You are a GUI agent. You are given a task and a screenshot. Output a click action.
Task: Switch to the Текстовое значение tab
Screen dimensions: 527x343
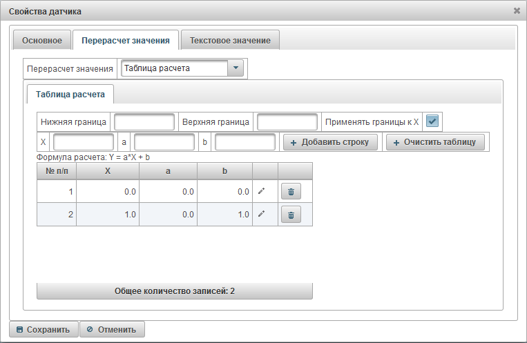pos(230,41)
